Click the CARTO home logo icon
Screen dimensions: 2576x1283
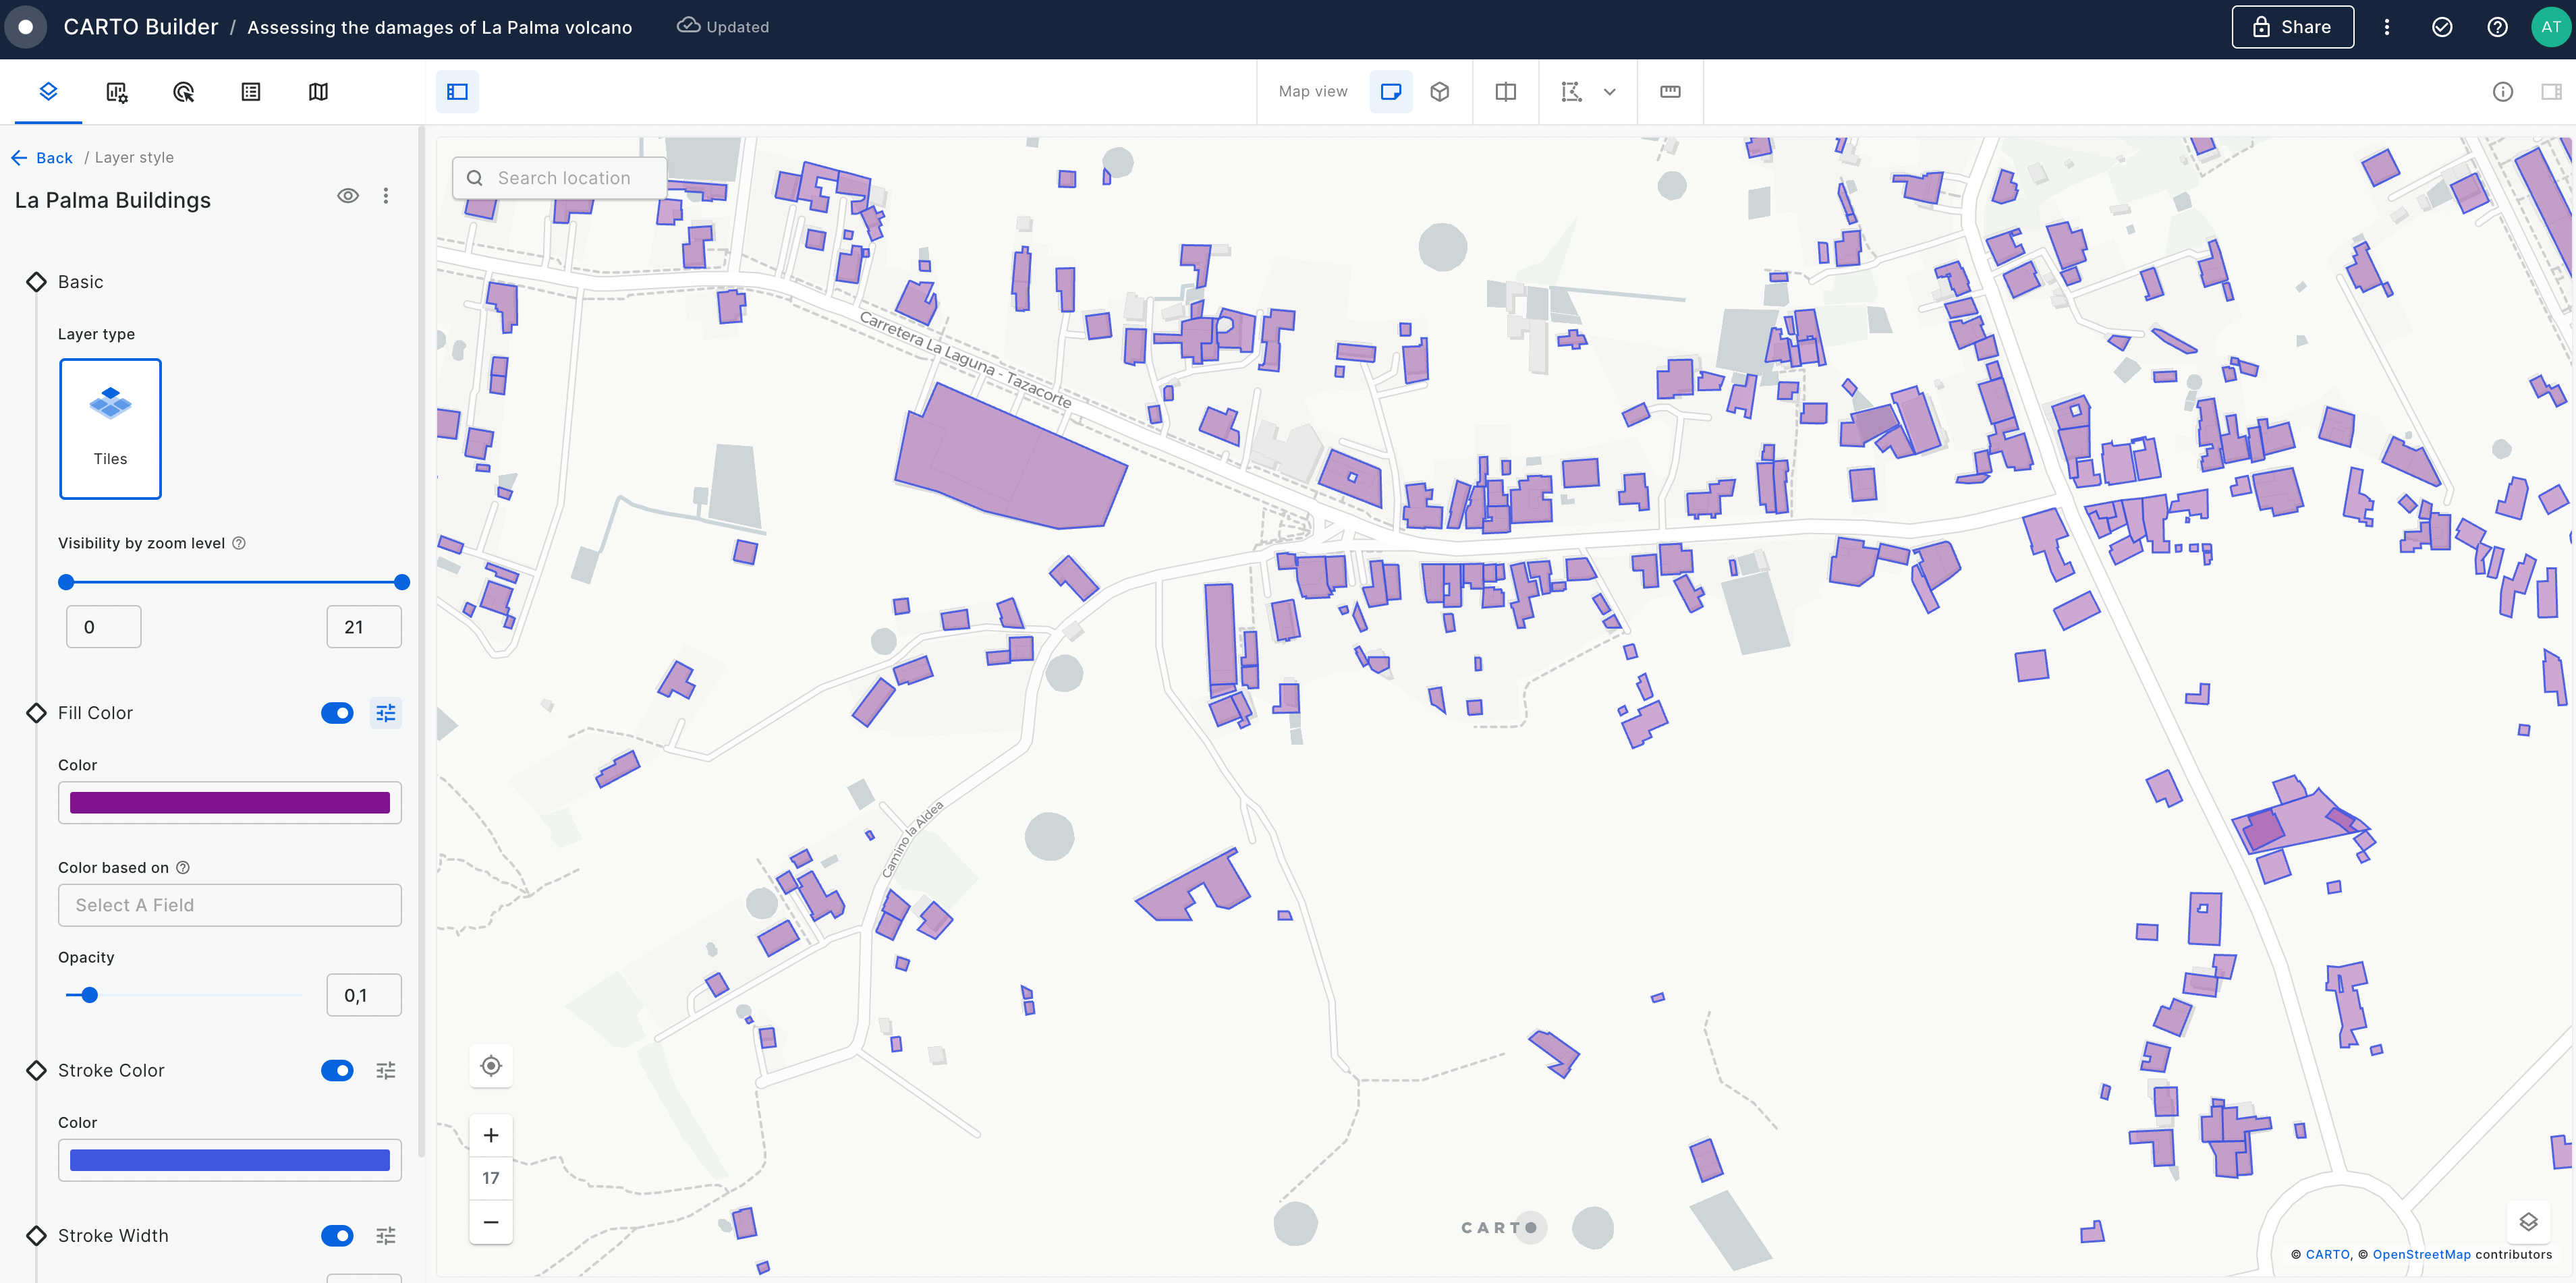click(26, 27)
